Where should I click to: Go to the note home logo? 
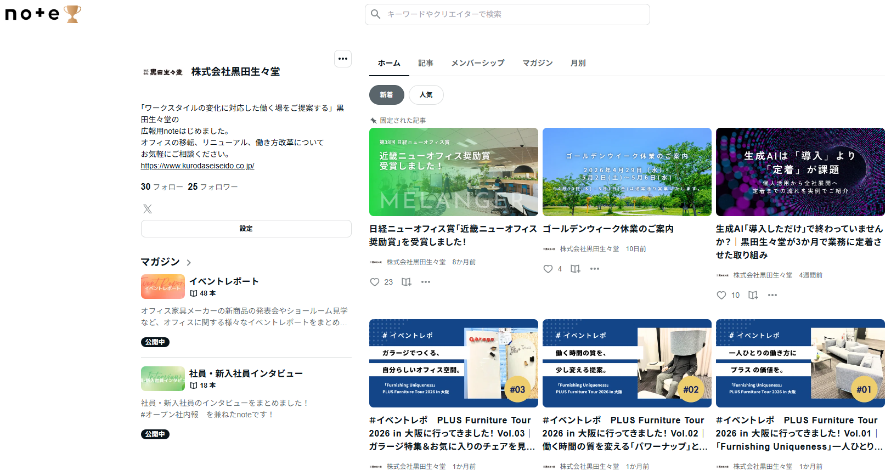point(32,14)
